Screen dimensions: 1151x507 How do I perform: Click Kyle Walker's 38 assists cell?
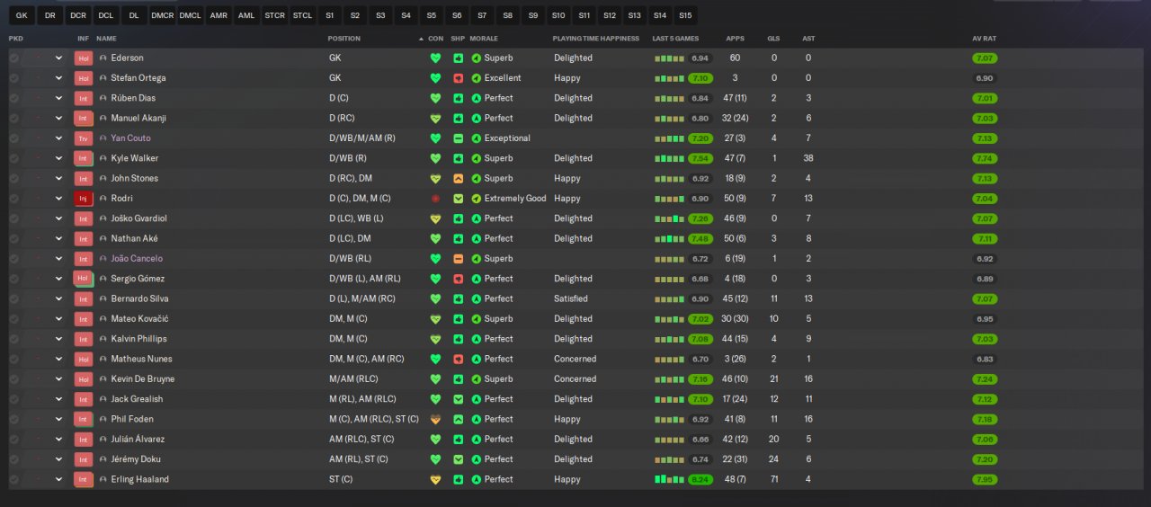pos(808,158)
